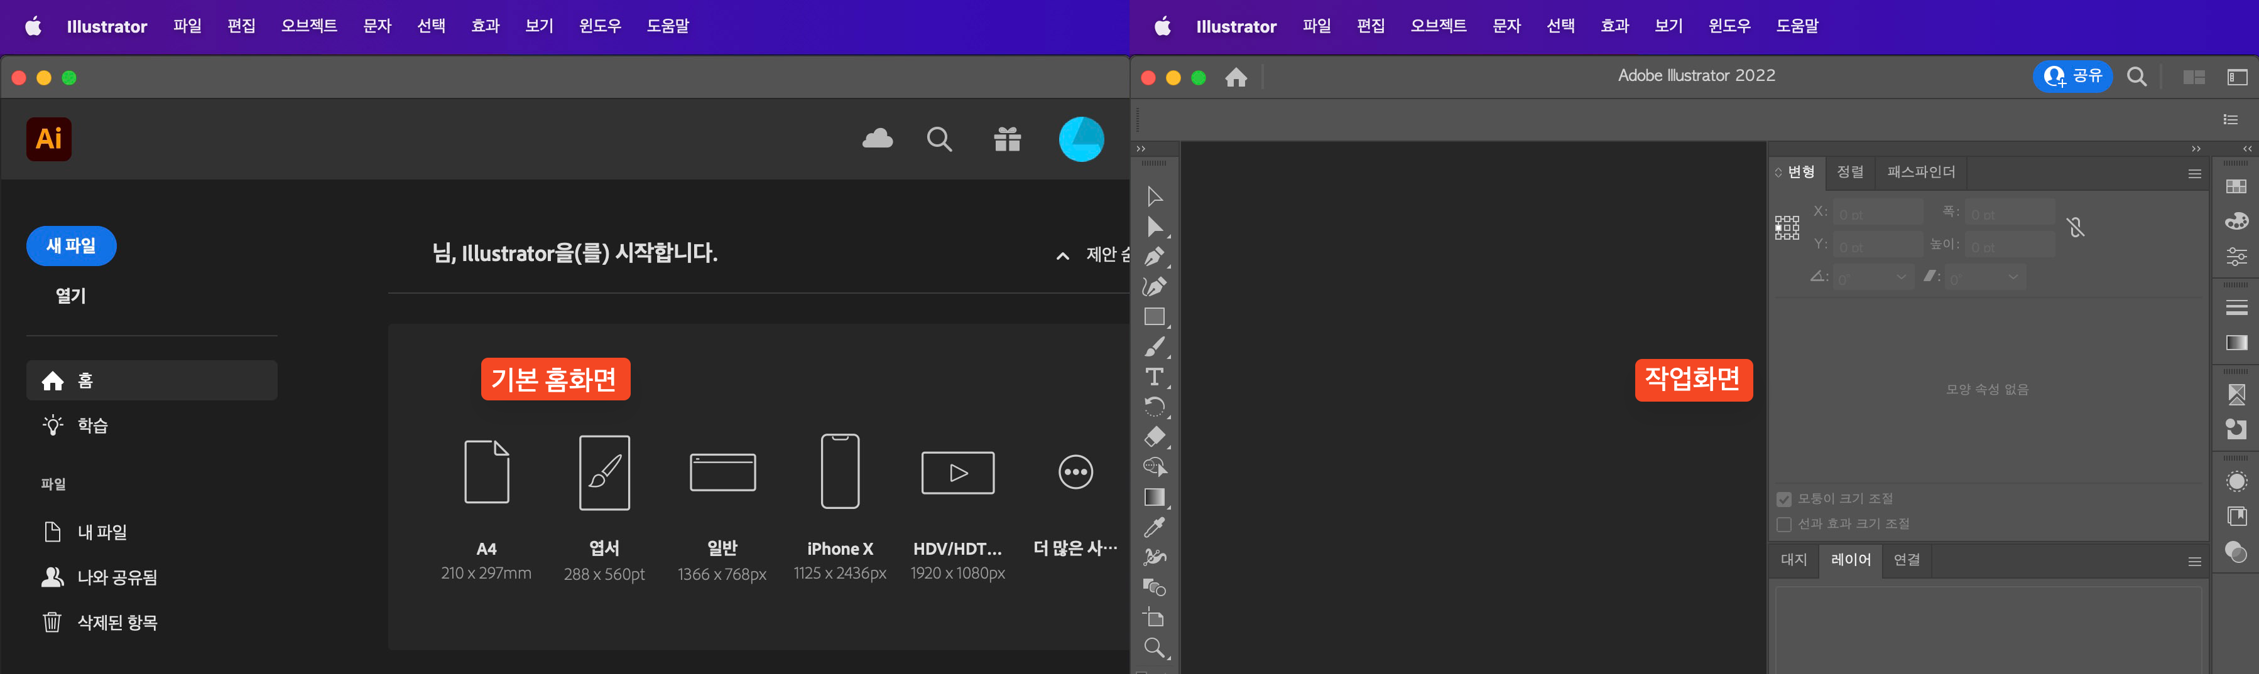Open the 효과 menu in right window
The width and height of the screenshot is (2259, 674).
pos(1614,26)
